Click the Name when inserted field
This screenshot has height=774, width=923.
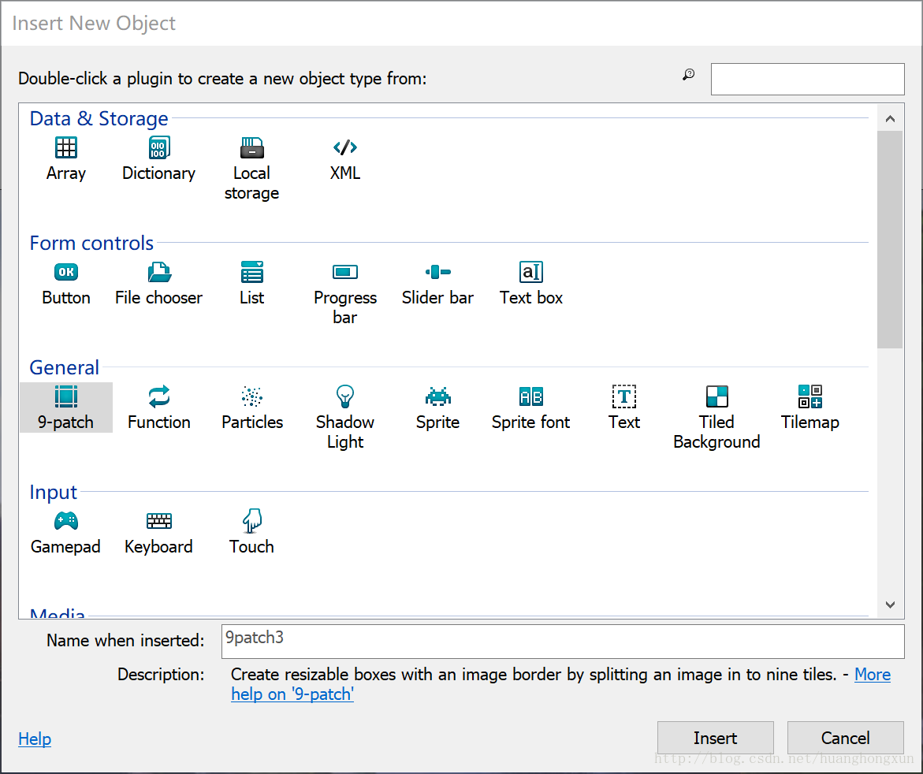[x=562, y=641]
